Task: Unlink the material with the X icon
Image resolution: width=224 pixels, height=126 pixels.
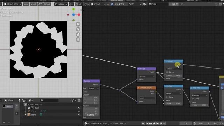Action: tap(177, 4)
